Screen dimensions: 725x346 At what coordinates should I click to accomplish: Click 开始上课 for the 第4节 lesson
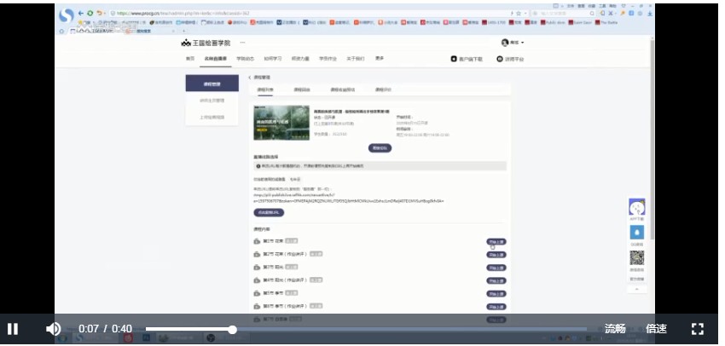tap(496, 280)
